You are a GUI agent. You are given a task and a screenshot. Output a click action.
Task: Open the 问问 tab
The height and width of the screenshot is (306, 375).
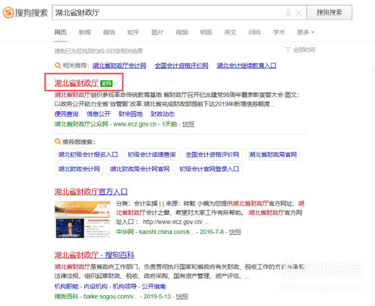(255, 33)
